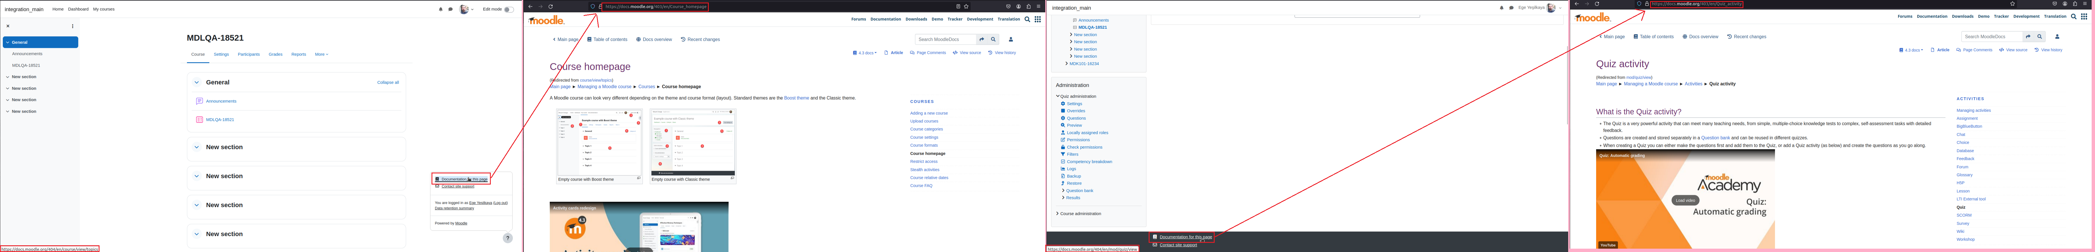Open the grid apps icon on Course homepage docs
The image size is (2095, 252).
pos(1038,20)
